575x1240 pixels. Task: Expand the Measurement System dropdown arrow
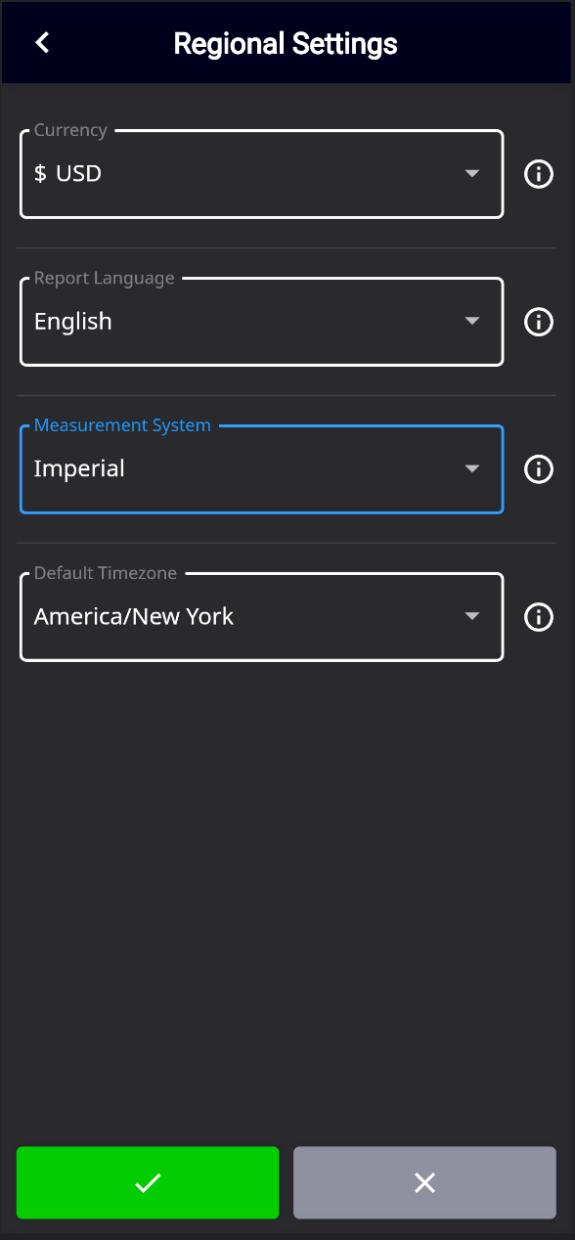(x=472, y=468)
